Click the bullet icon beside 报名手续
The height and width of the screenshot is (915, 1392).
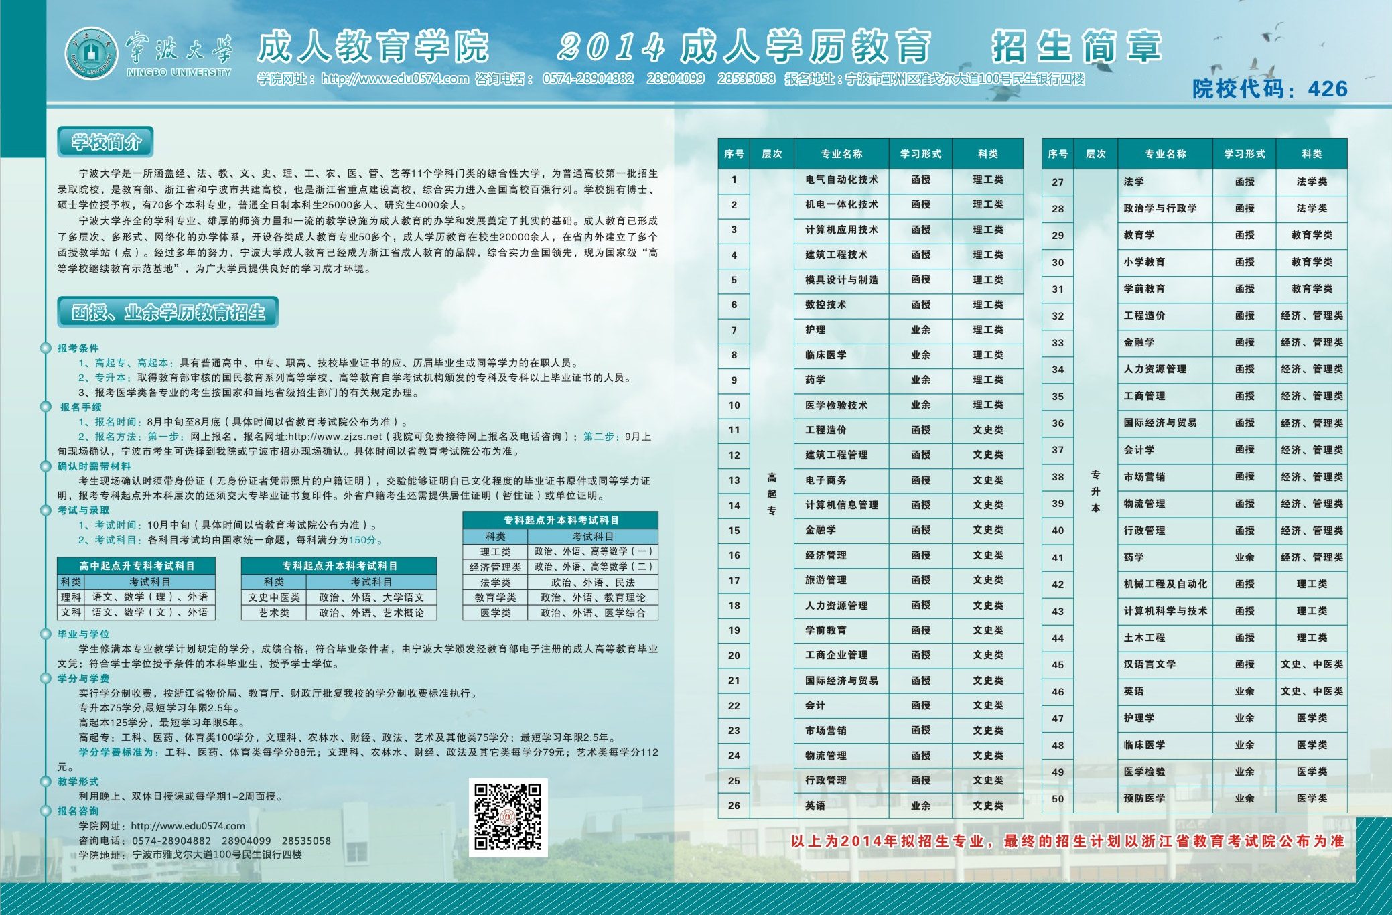[46, 407]
